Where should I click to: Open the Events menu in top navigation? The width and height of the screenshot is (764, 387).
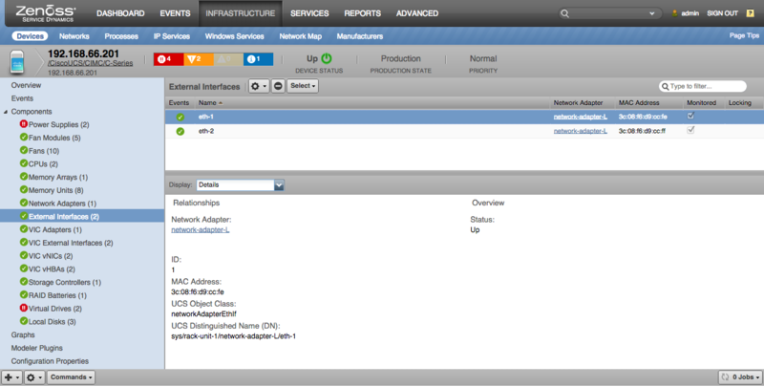176,13
